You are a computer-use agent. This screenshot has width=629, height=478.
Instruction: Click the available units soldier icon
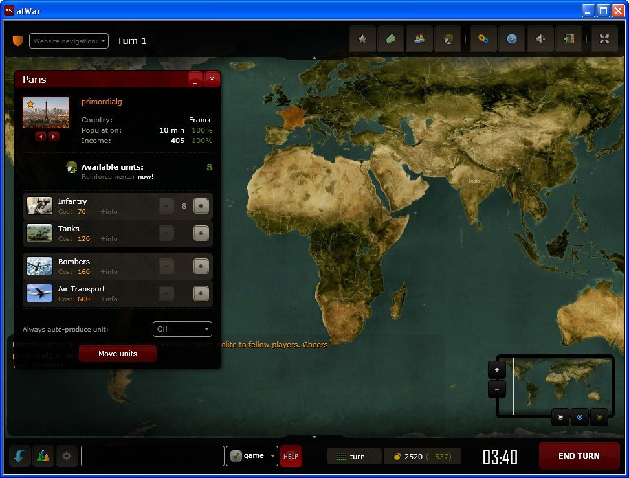point(71,167)
